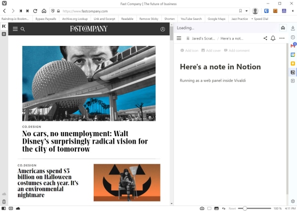This screenshot has width=297, height=211.
Task: Go back to the previous page
Action: [x=4, y=11]
